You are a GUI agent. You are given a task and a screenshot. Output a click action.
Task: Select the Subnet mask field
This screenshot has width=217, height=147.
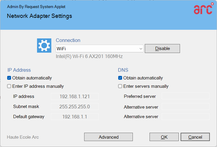[75, 107]
